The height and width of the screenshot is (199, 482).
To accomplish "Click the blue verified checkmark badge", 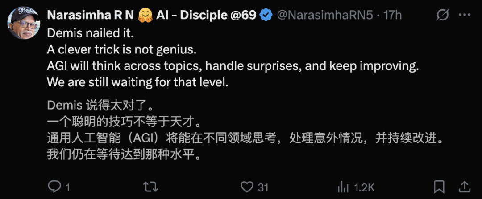I will tap(266, 15).
